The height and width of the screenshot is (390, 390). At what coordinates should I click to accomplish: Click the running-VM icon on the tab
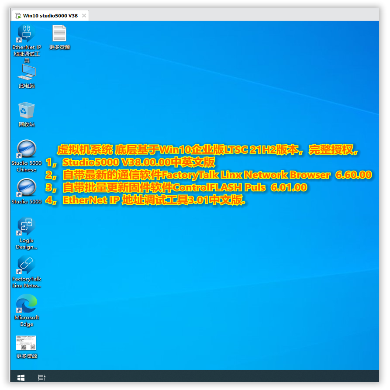(17, 15)
